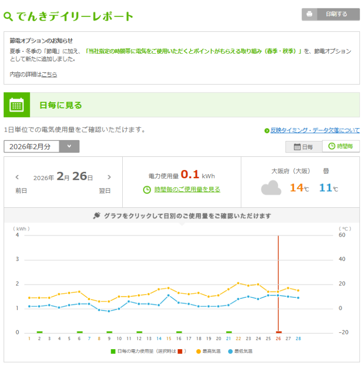Click the x-axis label for day 15

pos(169,339)
